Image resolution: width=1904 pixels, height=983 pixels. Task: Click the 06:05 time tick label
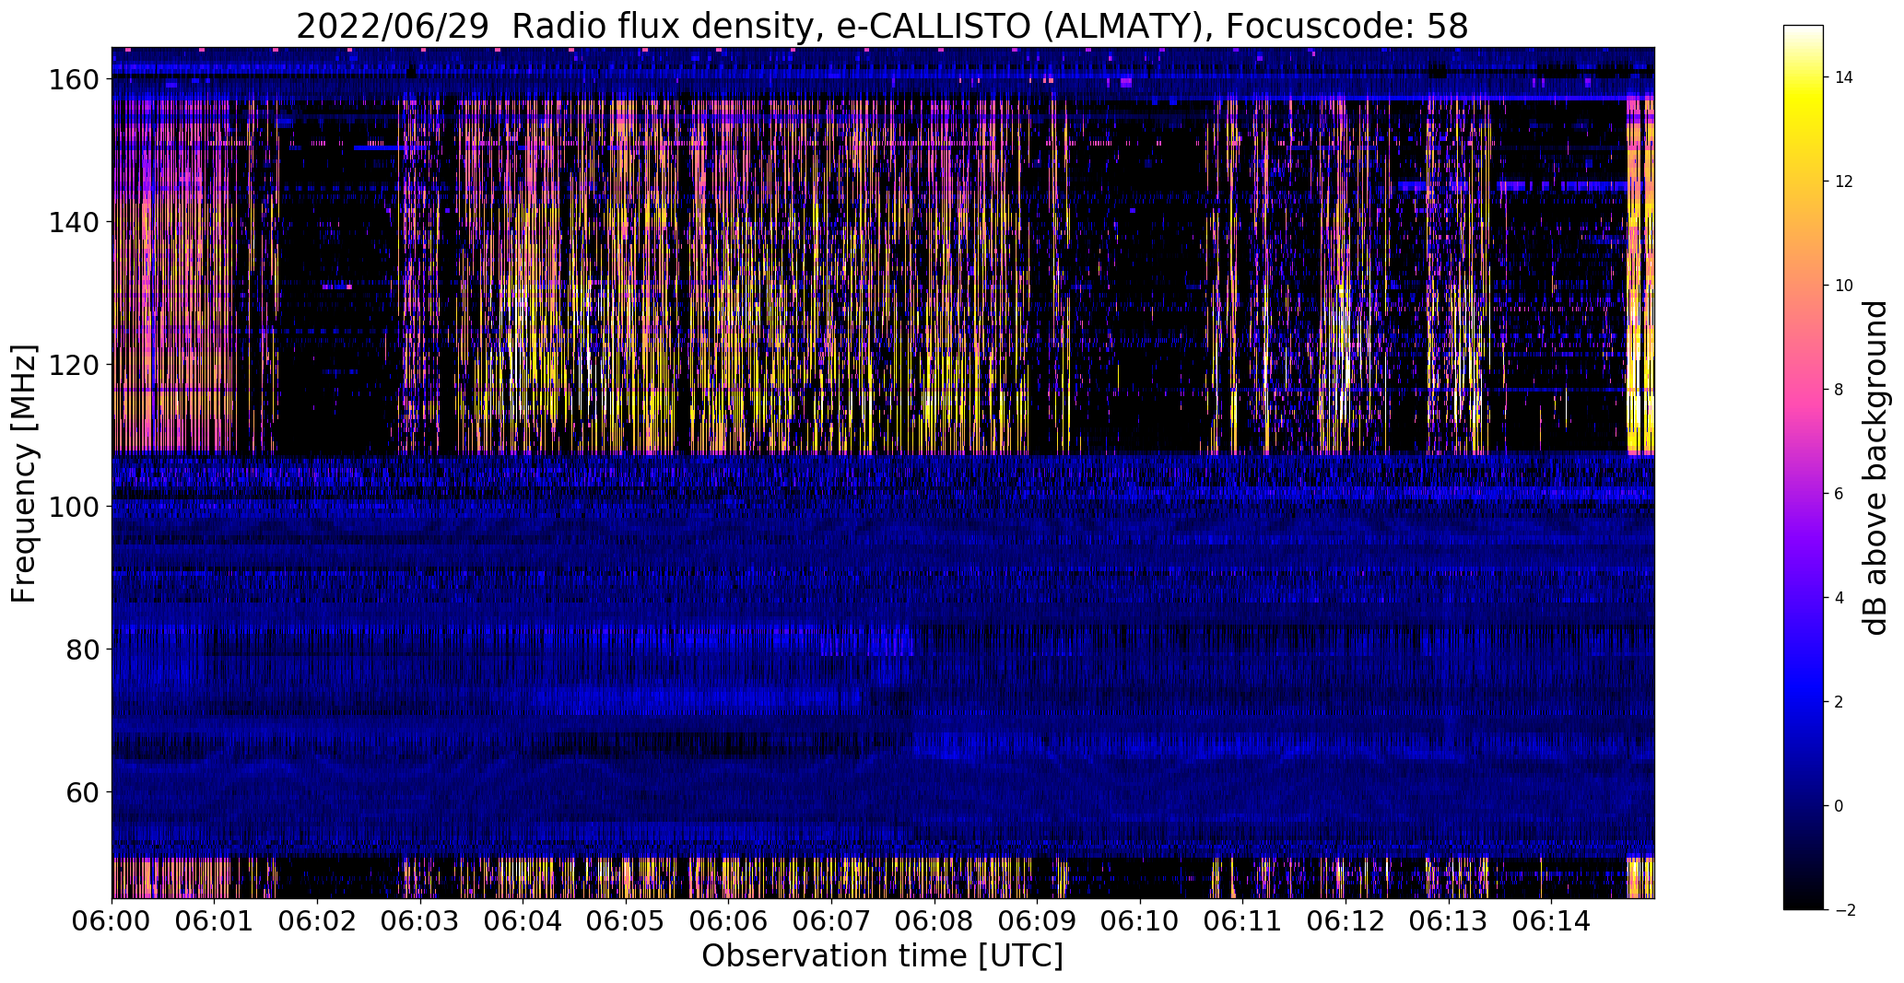click(x=626, y=920)
